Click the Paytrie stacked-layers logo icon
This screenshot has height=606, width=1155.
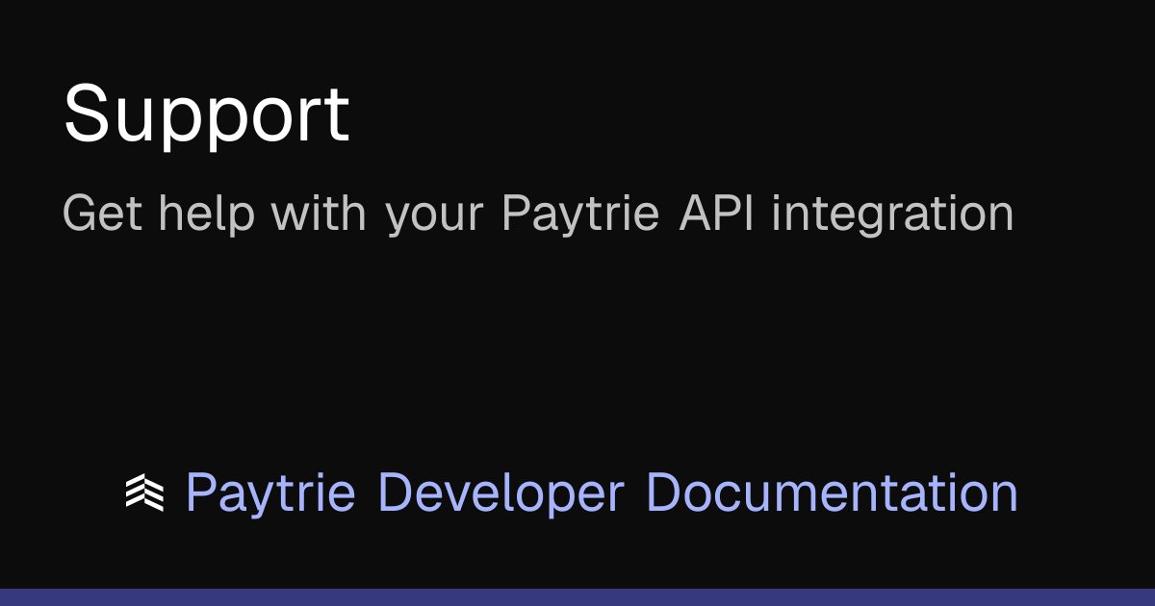click(144, 492)
